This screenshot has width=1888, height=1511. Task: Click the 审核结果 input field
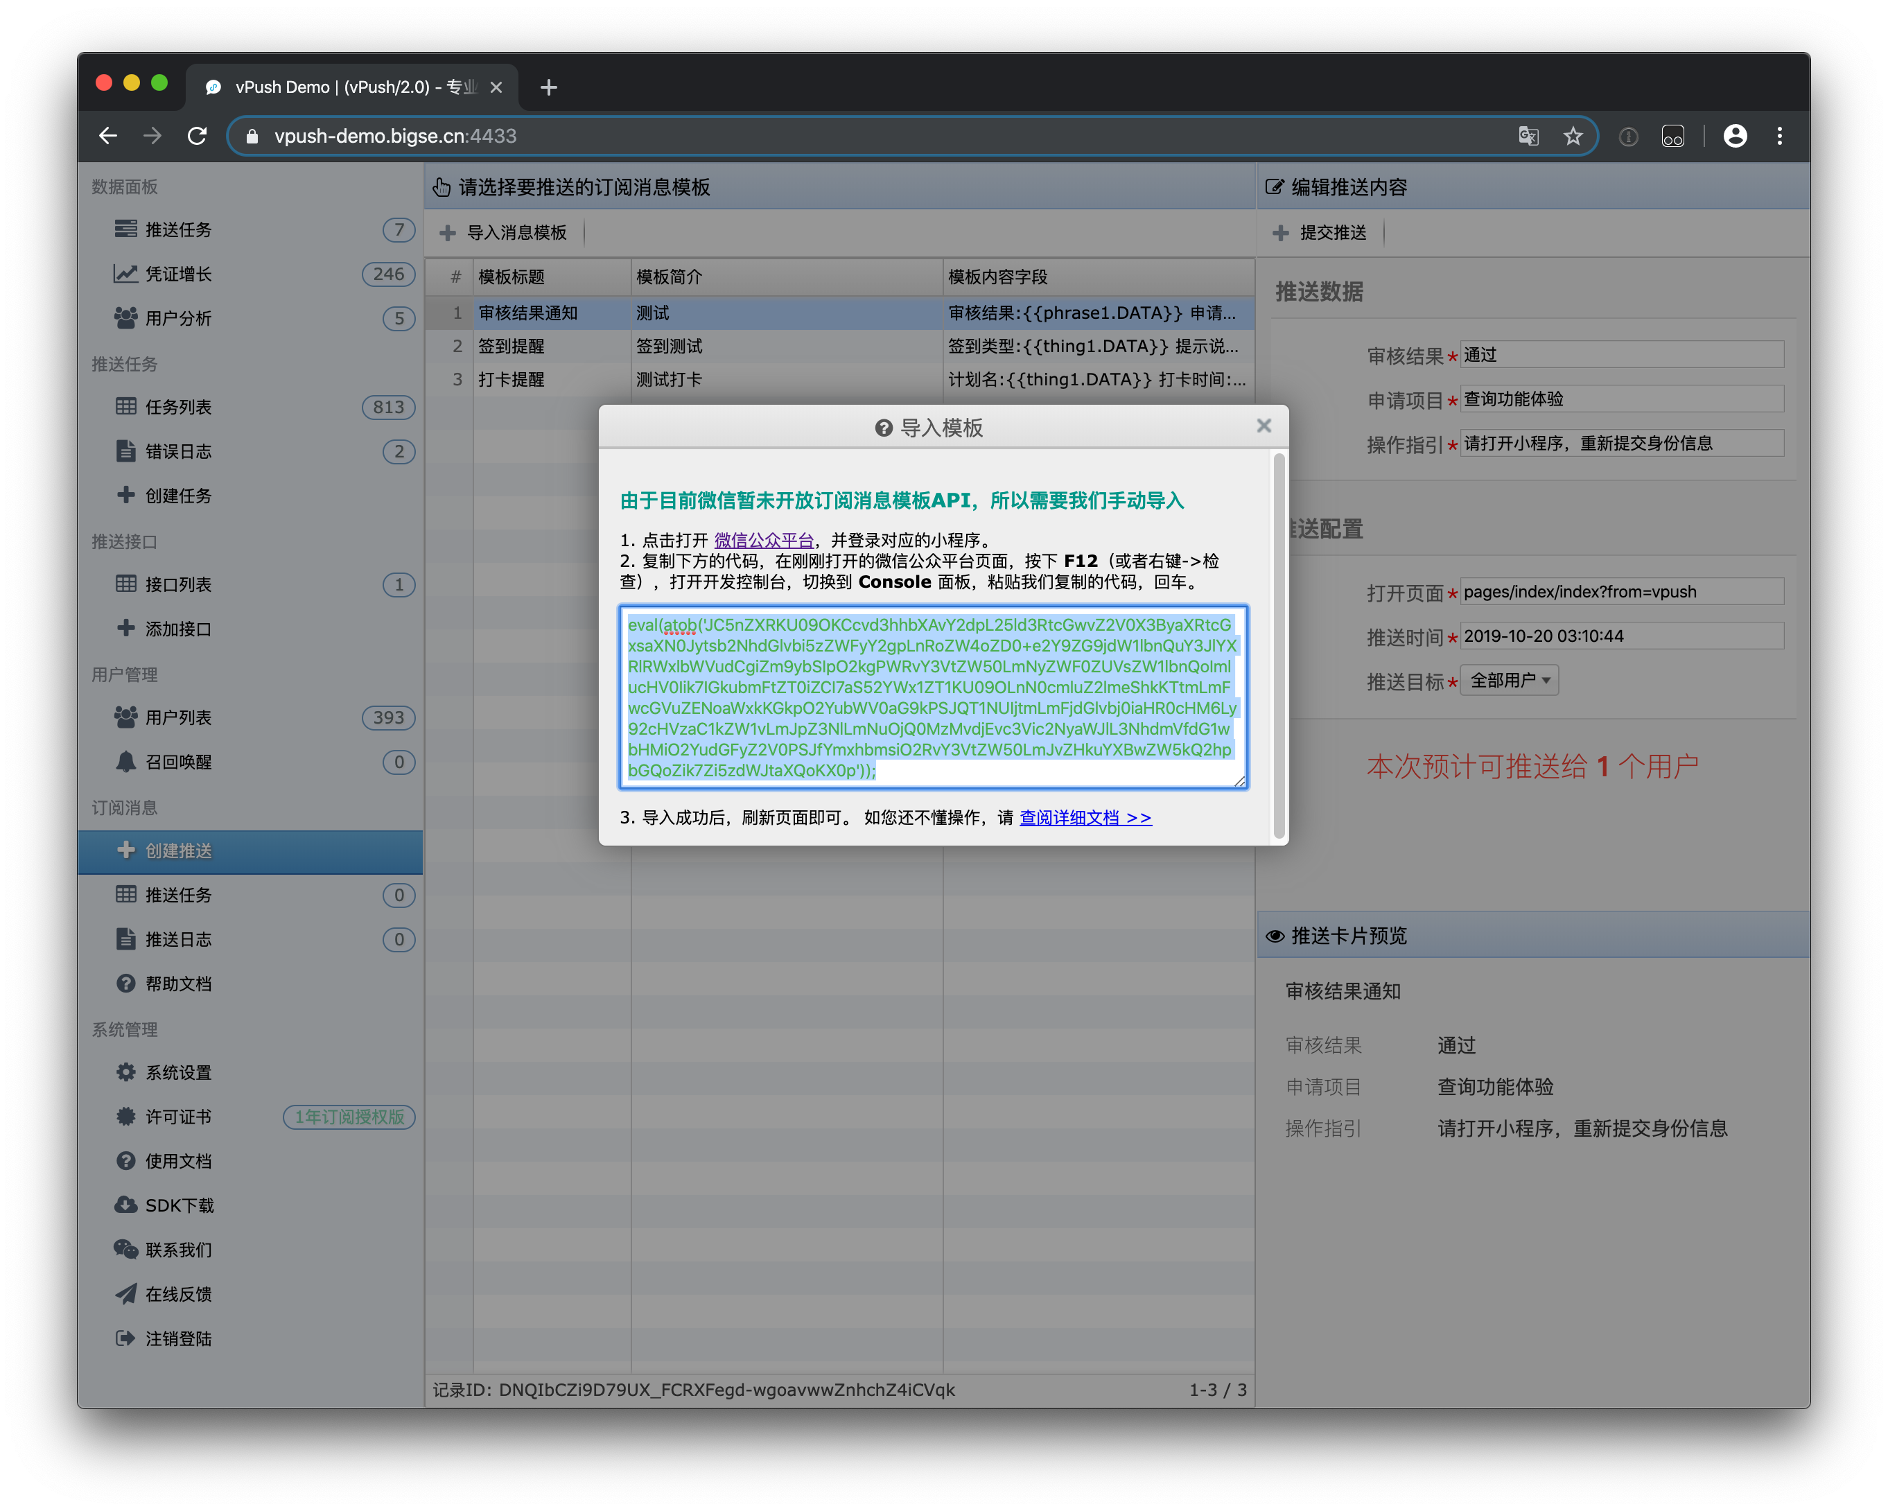pyautogui.click(x=1621, y=355)
